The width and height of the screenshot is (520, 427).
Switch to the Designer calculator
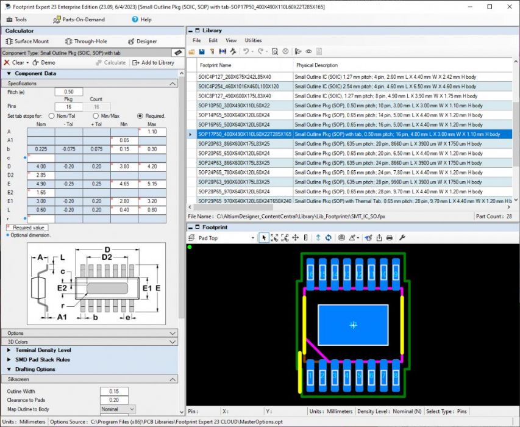[142, 41]
